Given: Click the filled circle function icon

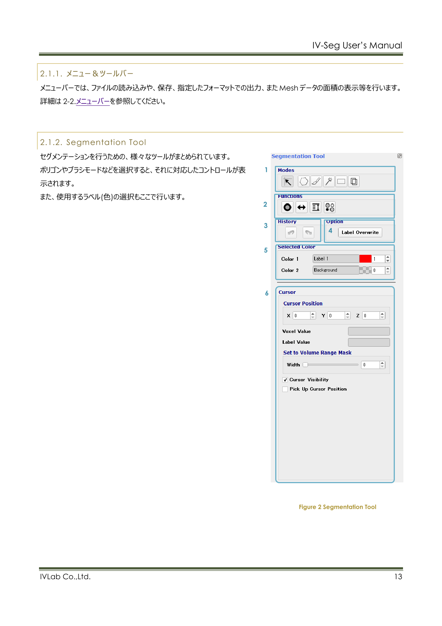Looking at the screenshot, I should (x=287, y=207).
